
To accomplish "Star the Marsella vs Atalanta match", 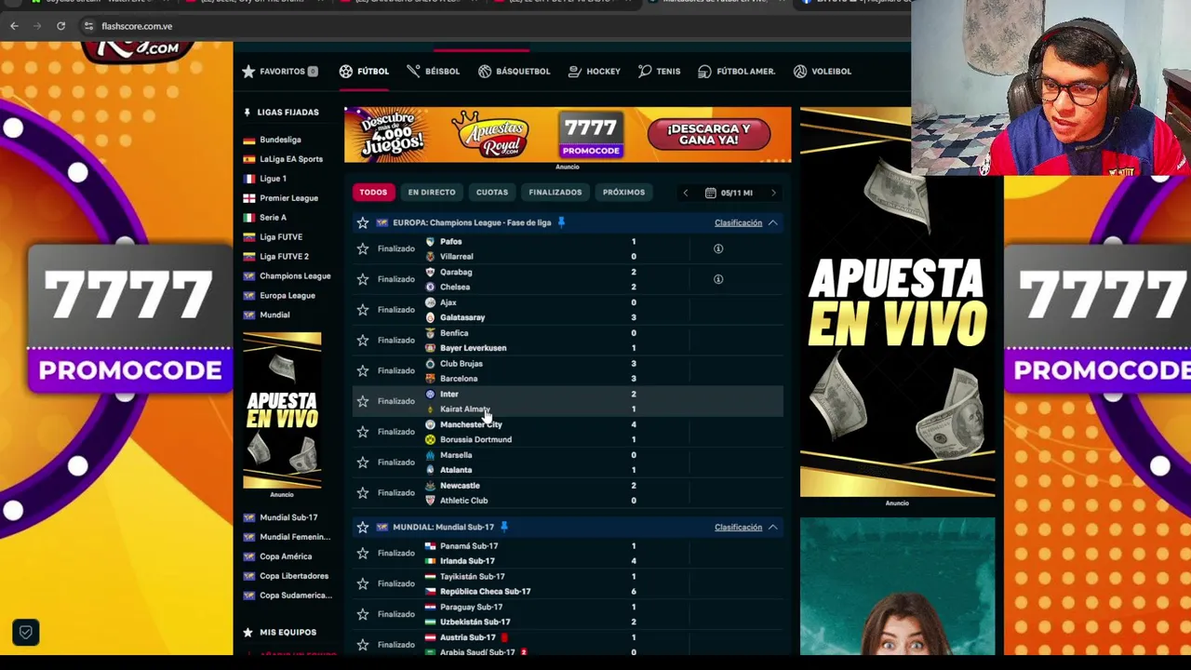I will [363, 462].
